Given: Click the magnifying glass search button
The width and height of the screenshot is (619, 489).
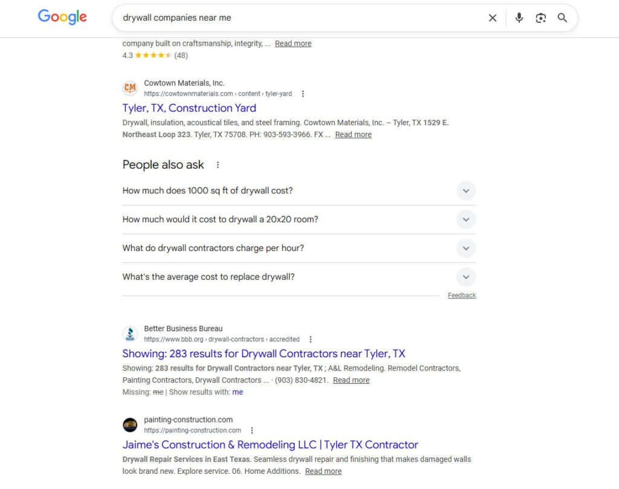Looking at the screenshot, I should click(562, 18).
